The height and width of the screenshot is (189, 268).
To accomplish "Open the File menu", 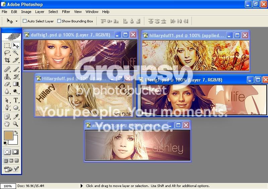I will click(x=4, y=12).
